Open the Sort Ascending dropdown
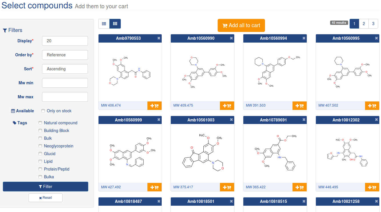 click(65, 69)
